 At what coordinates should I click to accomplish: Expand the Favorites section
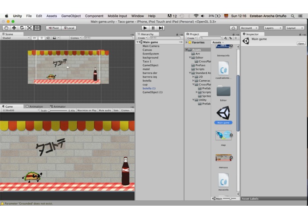[x=187, y=42]
